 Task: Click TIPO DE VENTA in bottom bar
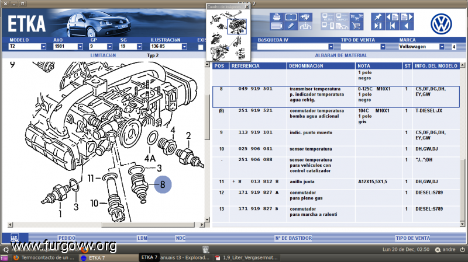[x=413, y=238]
